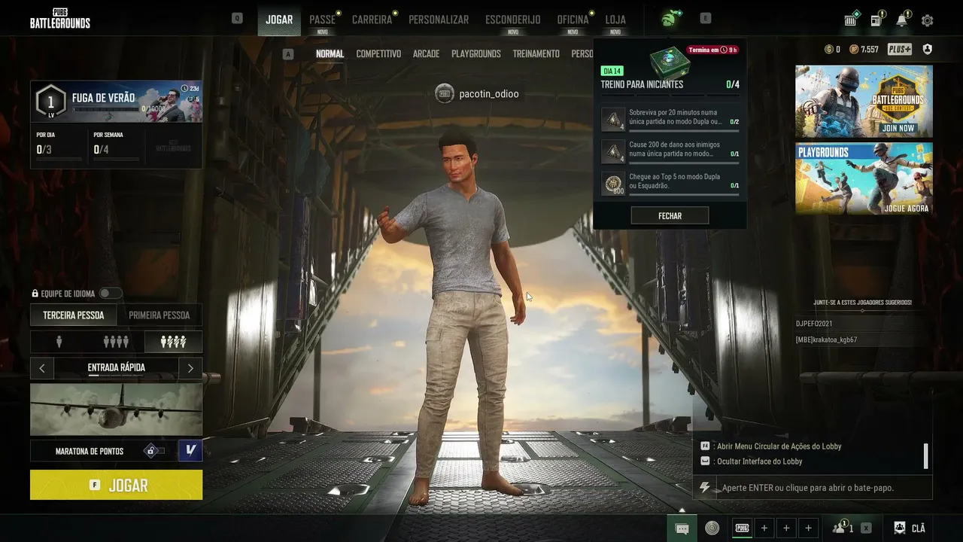This screenshot has width=963, height=542.
Task: Click the Por Dia missions progress bar
Action: [x=59, y=160]
